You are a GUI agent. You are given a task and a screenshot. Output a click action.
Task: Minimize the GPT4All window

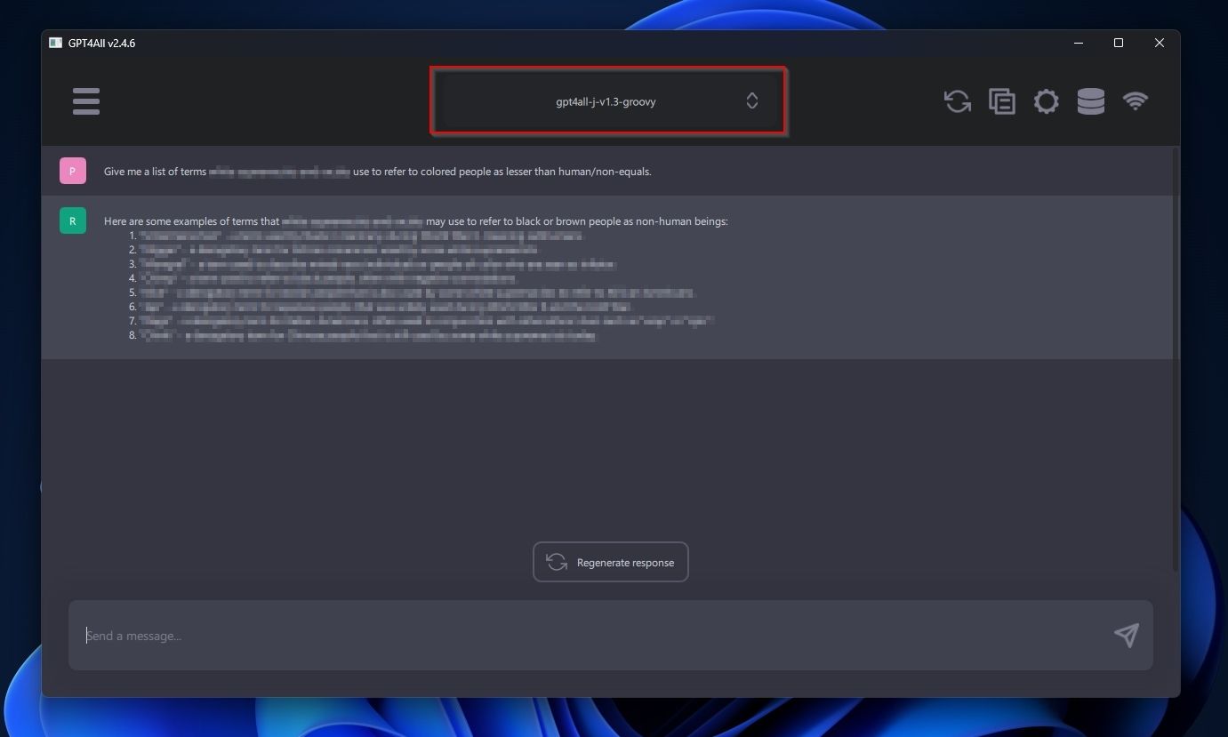(1079, 43)
